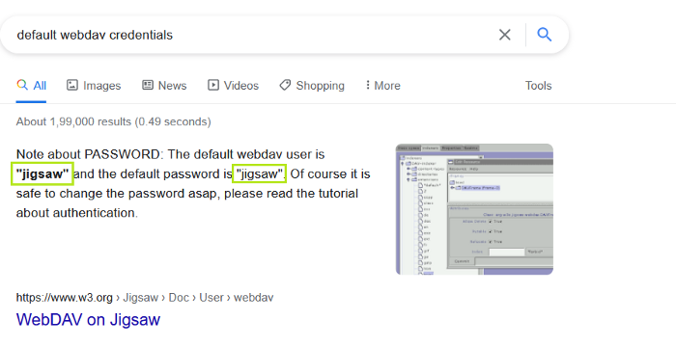Open the Jigsaw admin screenshot thumbnail

474,209
